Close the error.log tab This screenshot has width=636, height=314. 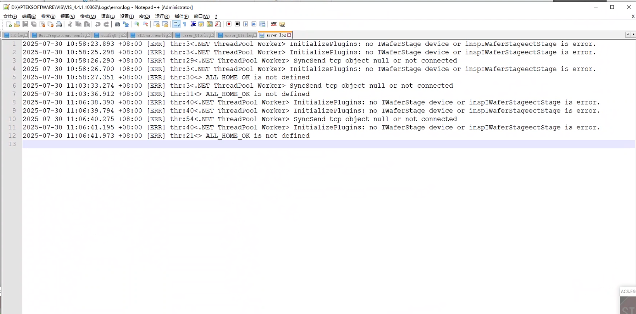(289, 35)
